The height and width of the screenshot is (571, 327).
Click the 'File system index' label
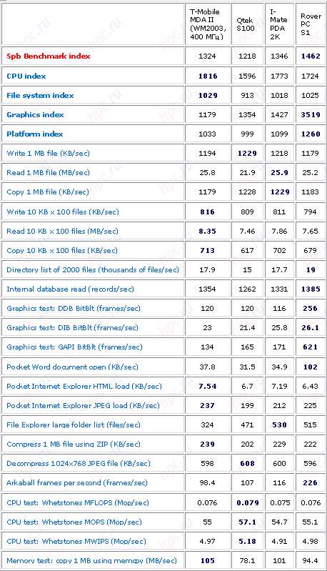tap(40, 96)
